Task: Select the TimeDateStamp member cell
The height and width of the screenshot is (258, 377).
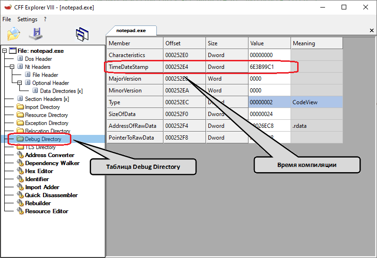Action: [x=135, y=67]
